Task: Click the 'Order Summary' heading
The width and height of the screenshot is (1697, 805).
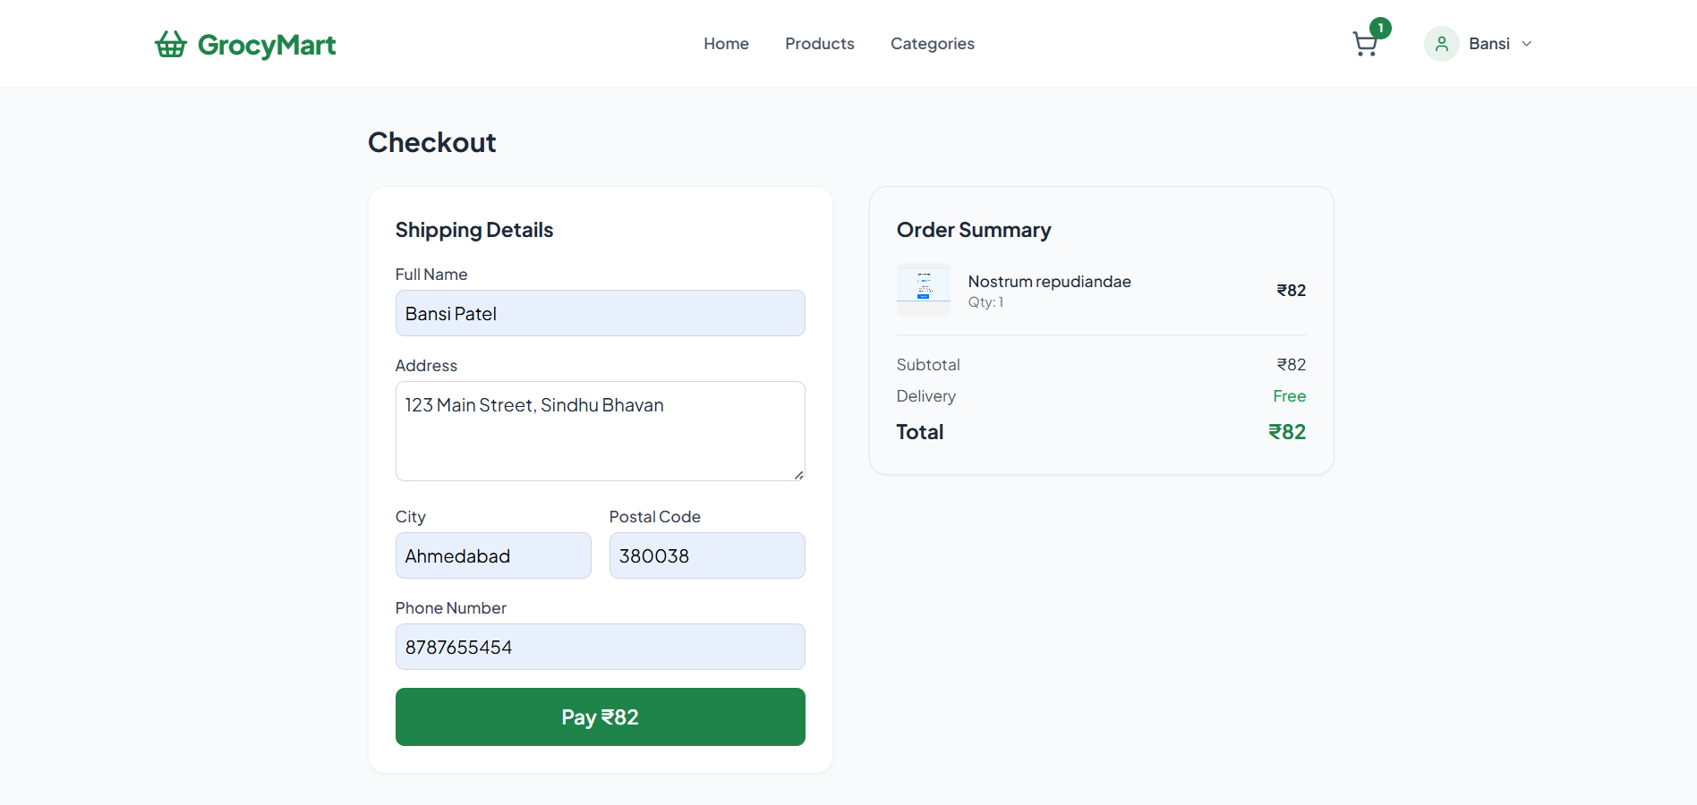Action: [974, 230]
